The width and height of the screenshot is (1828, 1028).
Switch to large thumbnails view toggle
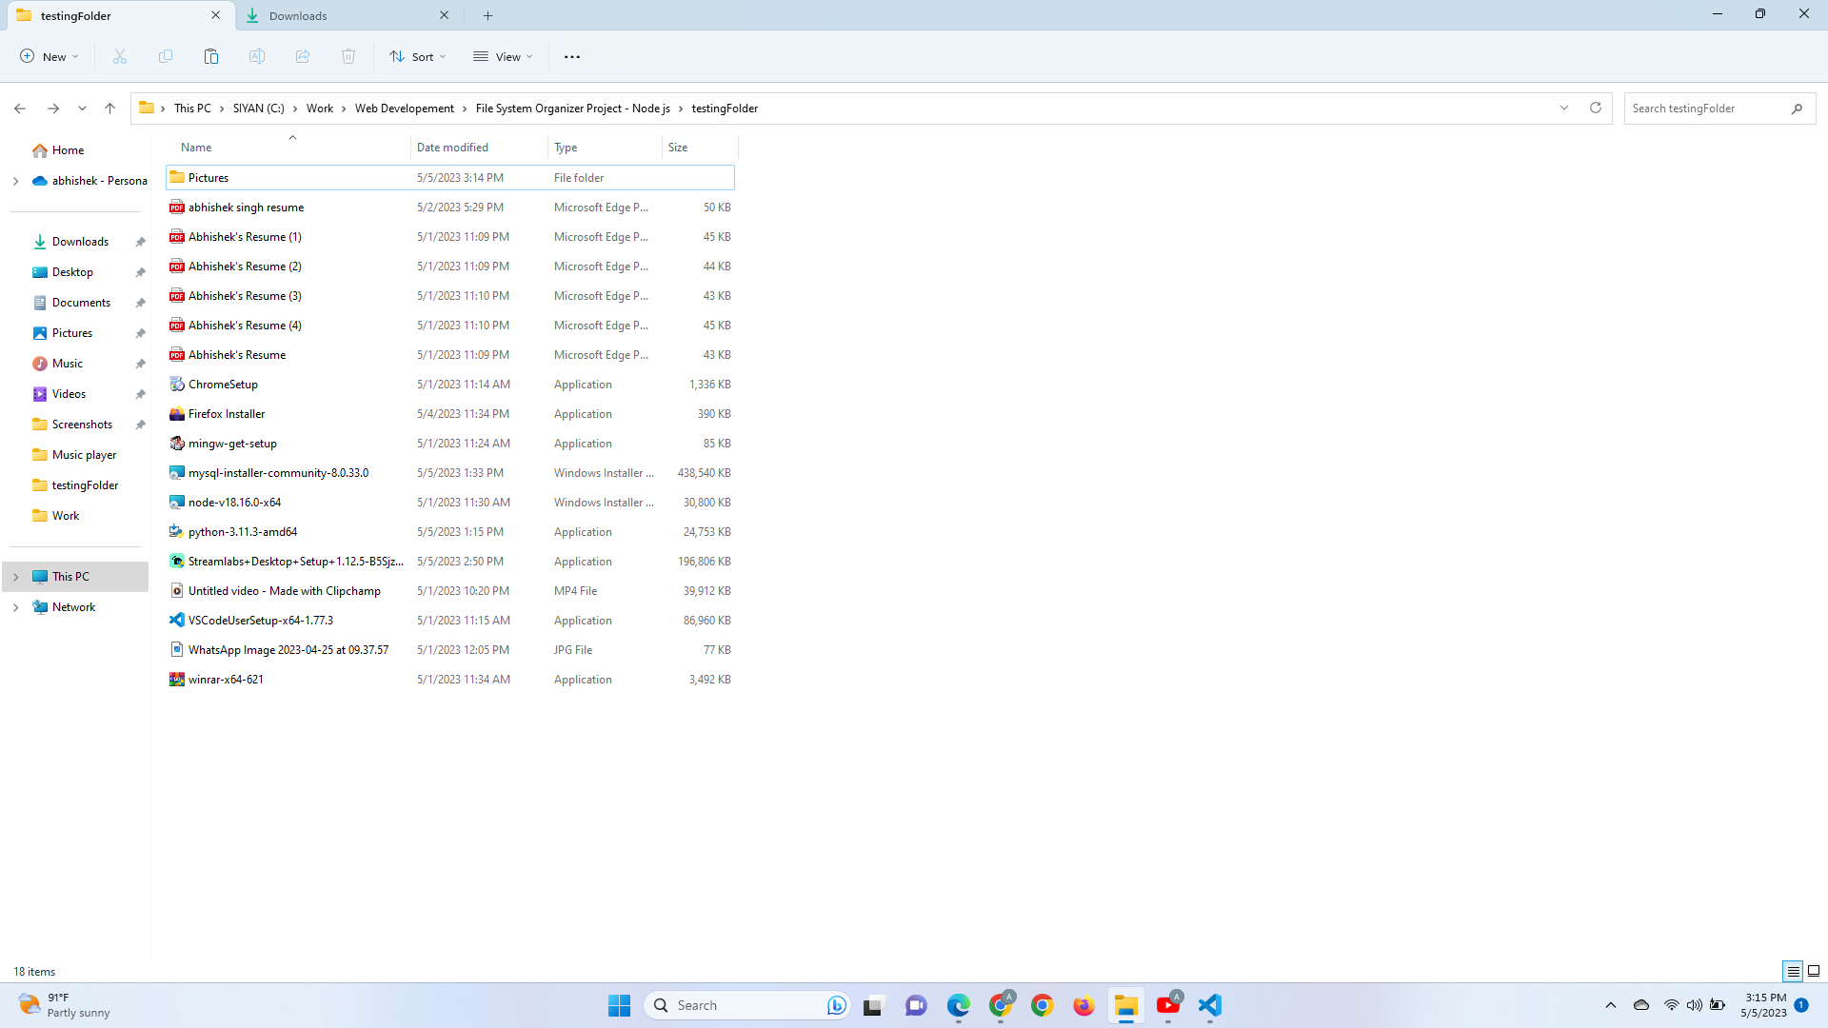pos(1814,971)
